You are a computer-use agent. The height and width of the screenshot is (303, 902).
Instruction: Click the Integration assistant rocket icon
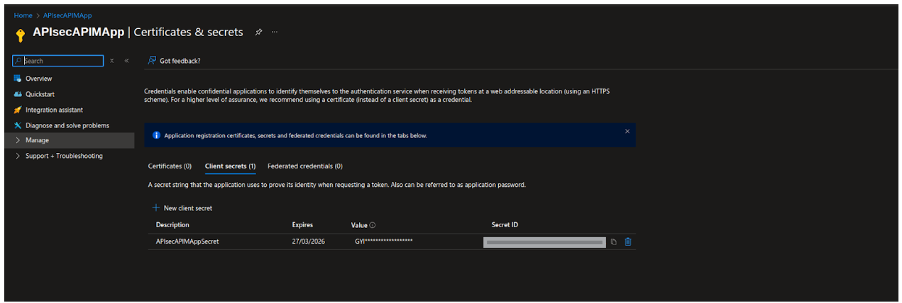click(x=18, y=110)
